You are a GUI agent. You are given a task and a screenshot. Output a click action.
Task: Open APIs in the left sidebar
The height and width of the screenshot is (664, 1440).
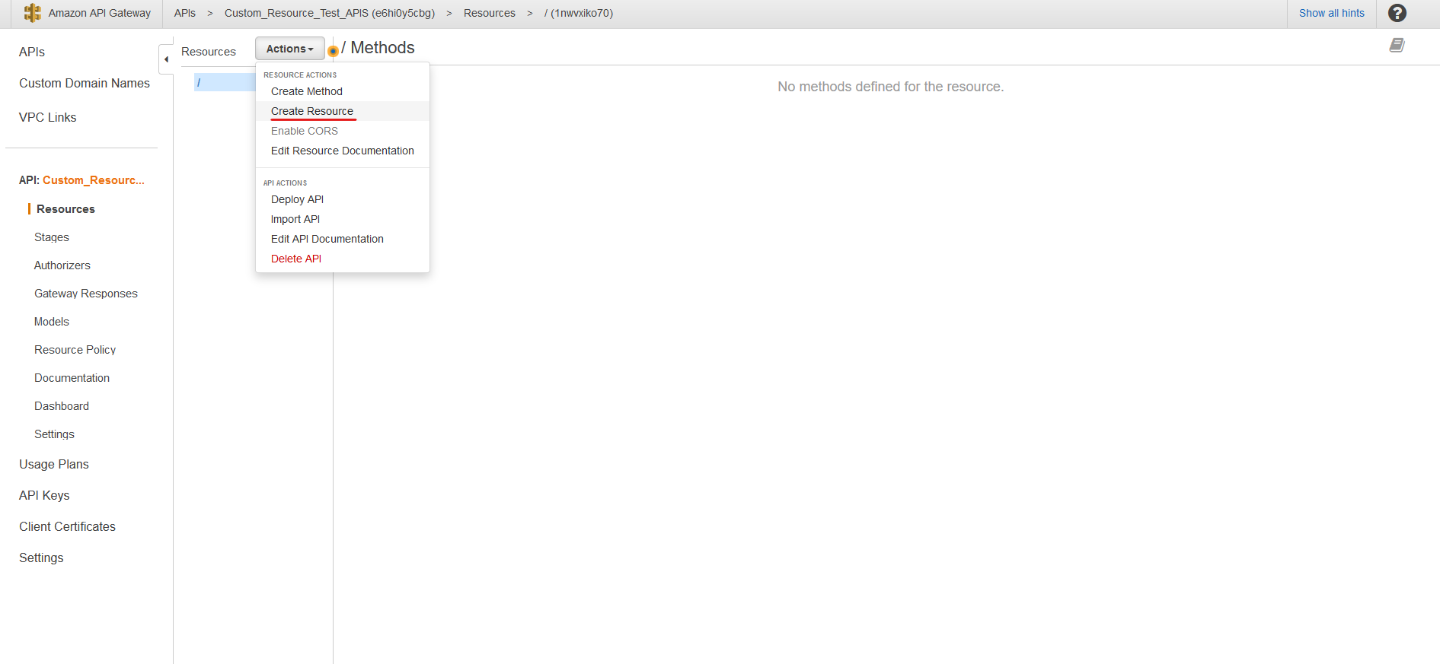(x=32, y=52)
